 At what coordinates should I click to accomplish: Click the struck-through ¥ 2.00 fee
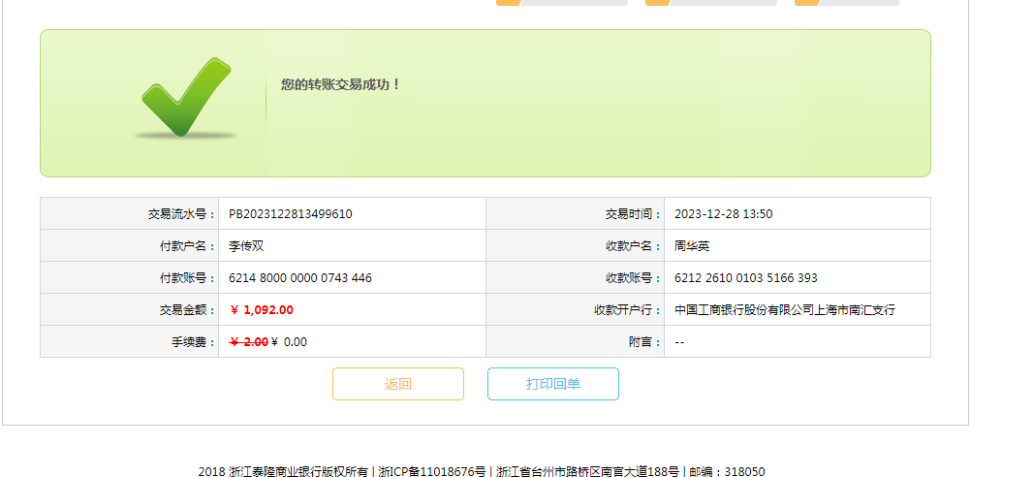[249, 342]
